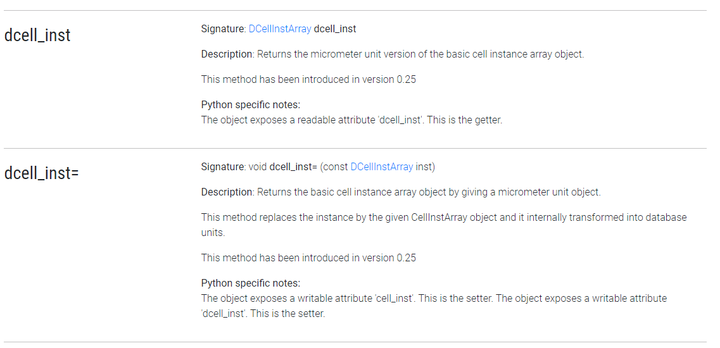Screen dimensions: 720x348
Task: Click the bold dcell_inst name in first signature
Action: [335, 29]
